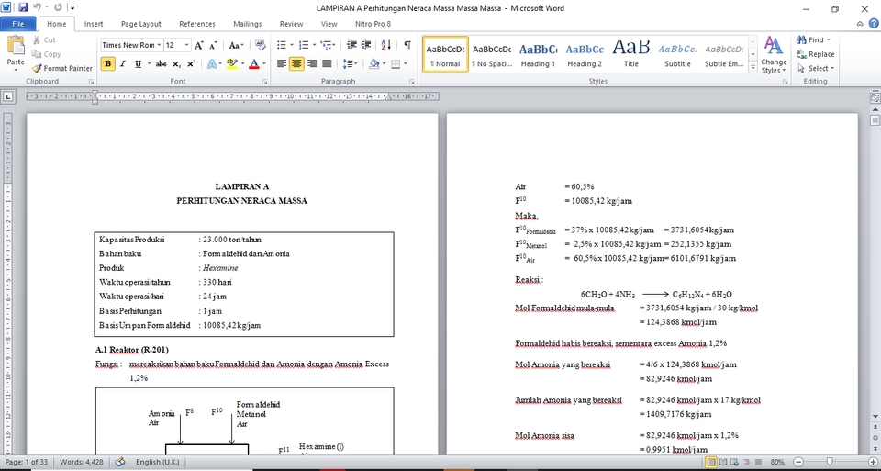Switch to the Review tab
Viewport: 881px width, 471px height.
291,24
